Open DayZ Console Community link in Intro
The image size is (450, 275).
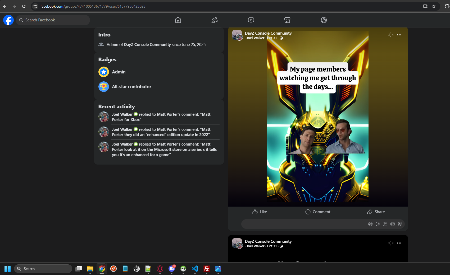tap(147, 45)
